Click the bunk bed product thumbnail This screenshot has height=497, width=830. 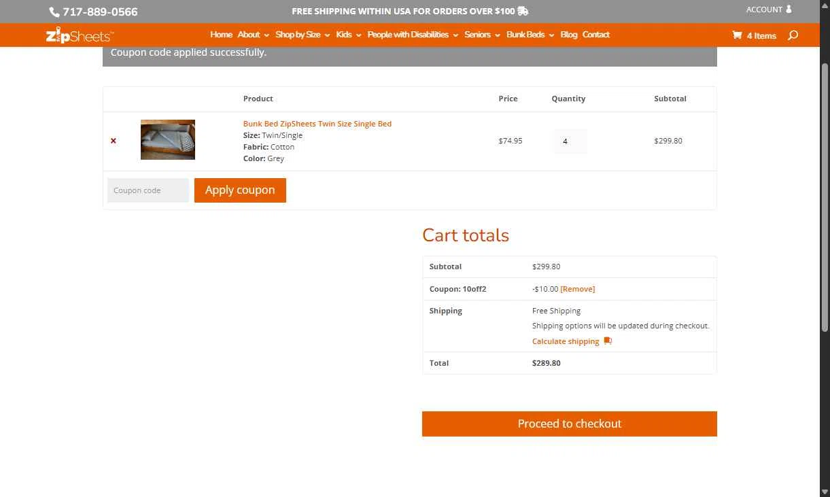click(168, 139)
